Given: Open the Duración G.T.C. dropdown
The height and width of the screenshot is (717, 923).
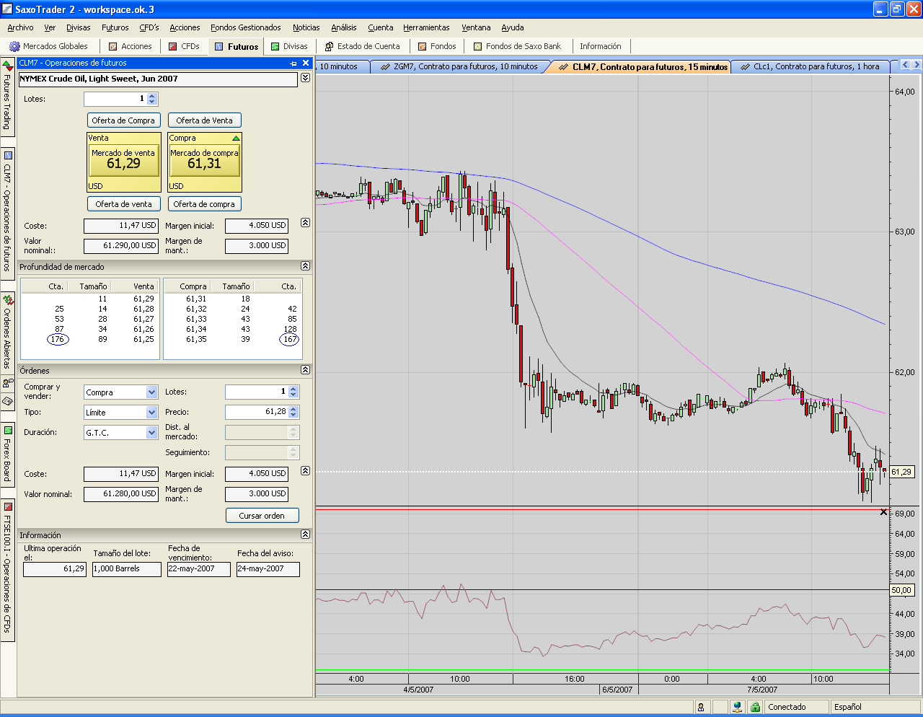Looking at the screenshot, I should (151, 433).
